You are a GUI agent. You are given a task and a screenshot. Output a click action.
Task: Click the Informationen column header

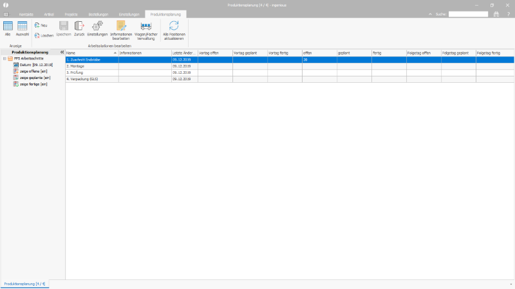145,53
